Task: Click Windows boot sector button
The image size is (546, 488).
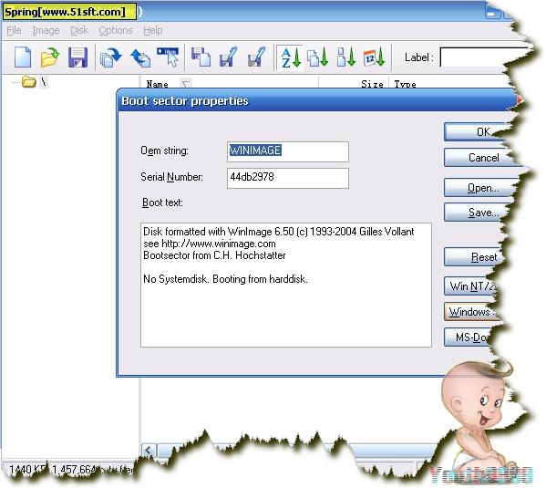Action: pos(470,312)
